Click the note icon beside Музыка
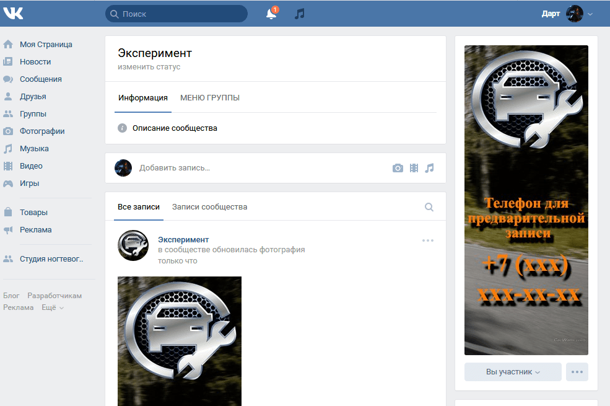Image resolution: width=610 pixels, height=406 pixels. [8, 149]
